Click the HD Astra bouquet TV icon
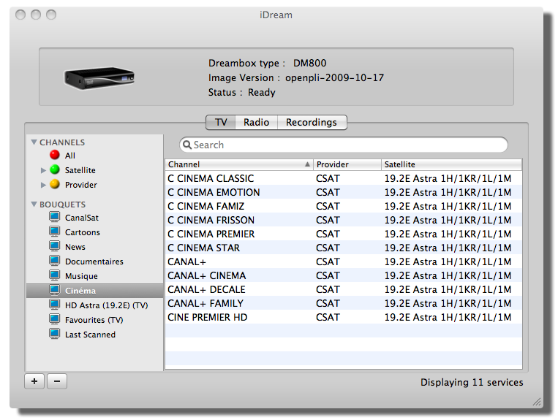The image size is (558, 420). coord(54,305)
